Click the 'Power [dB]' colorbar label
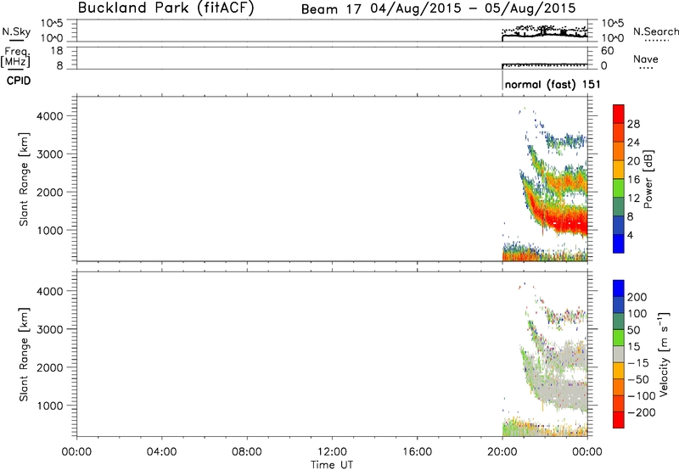 point(648,179)
